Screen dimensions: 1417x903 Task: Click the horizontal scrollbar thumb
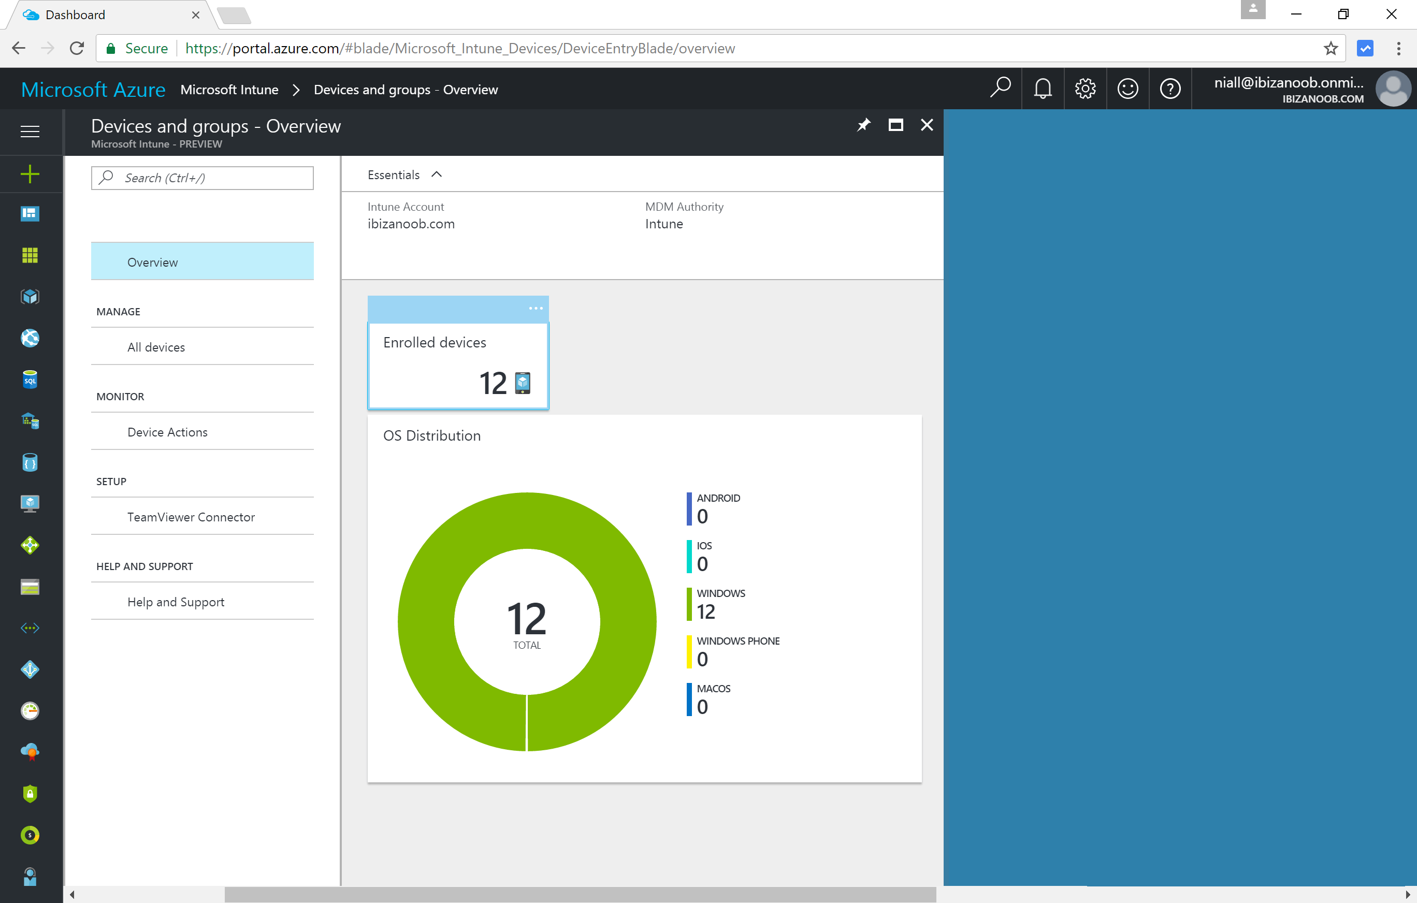[580, 894]
